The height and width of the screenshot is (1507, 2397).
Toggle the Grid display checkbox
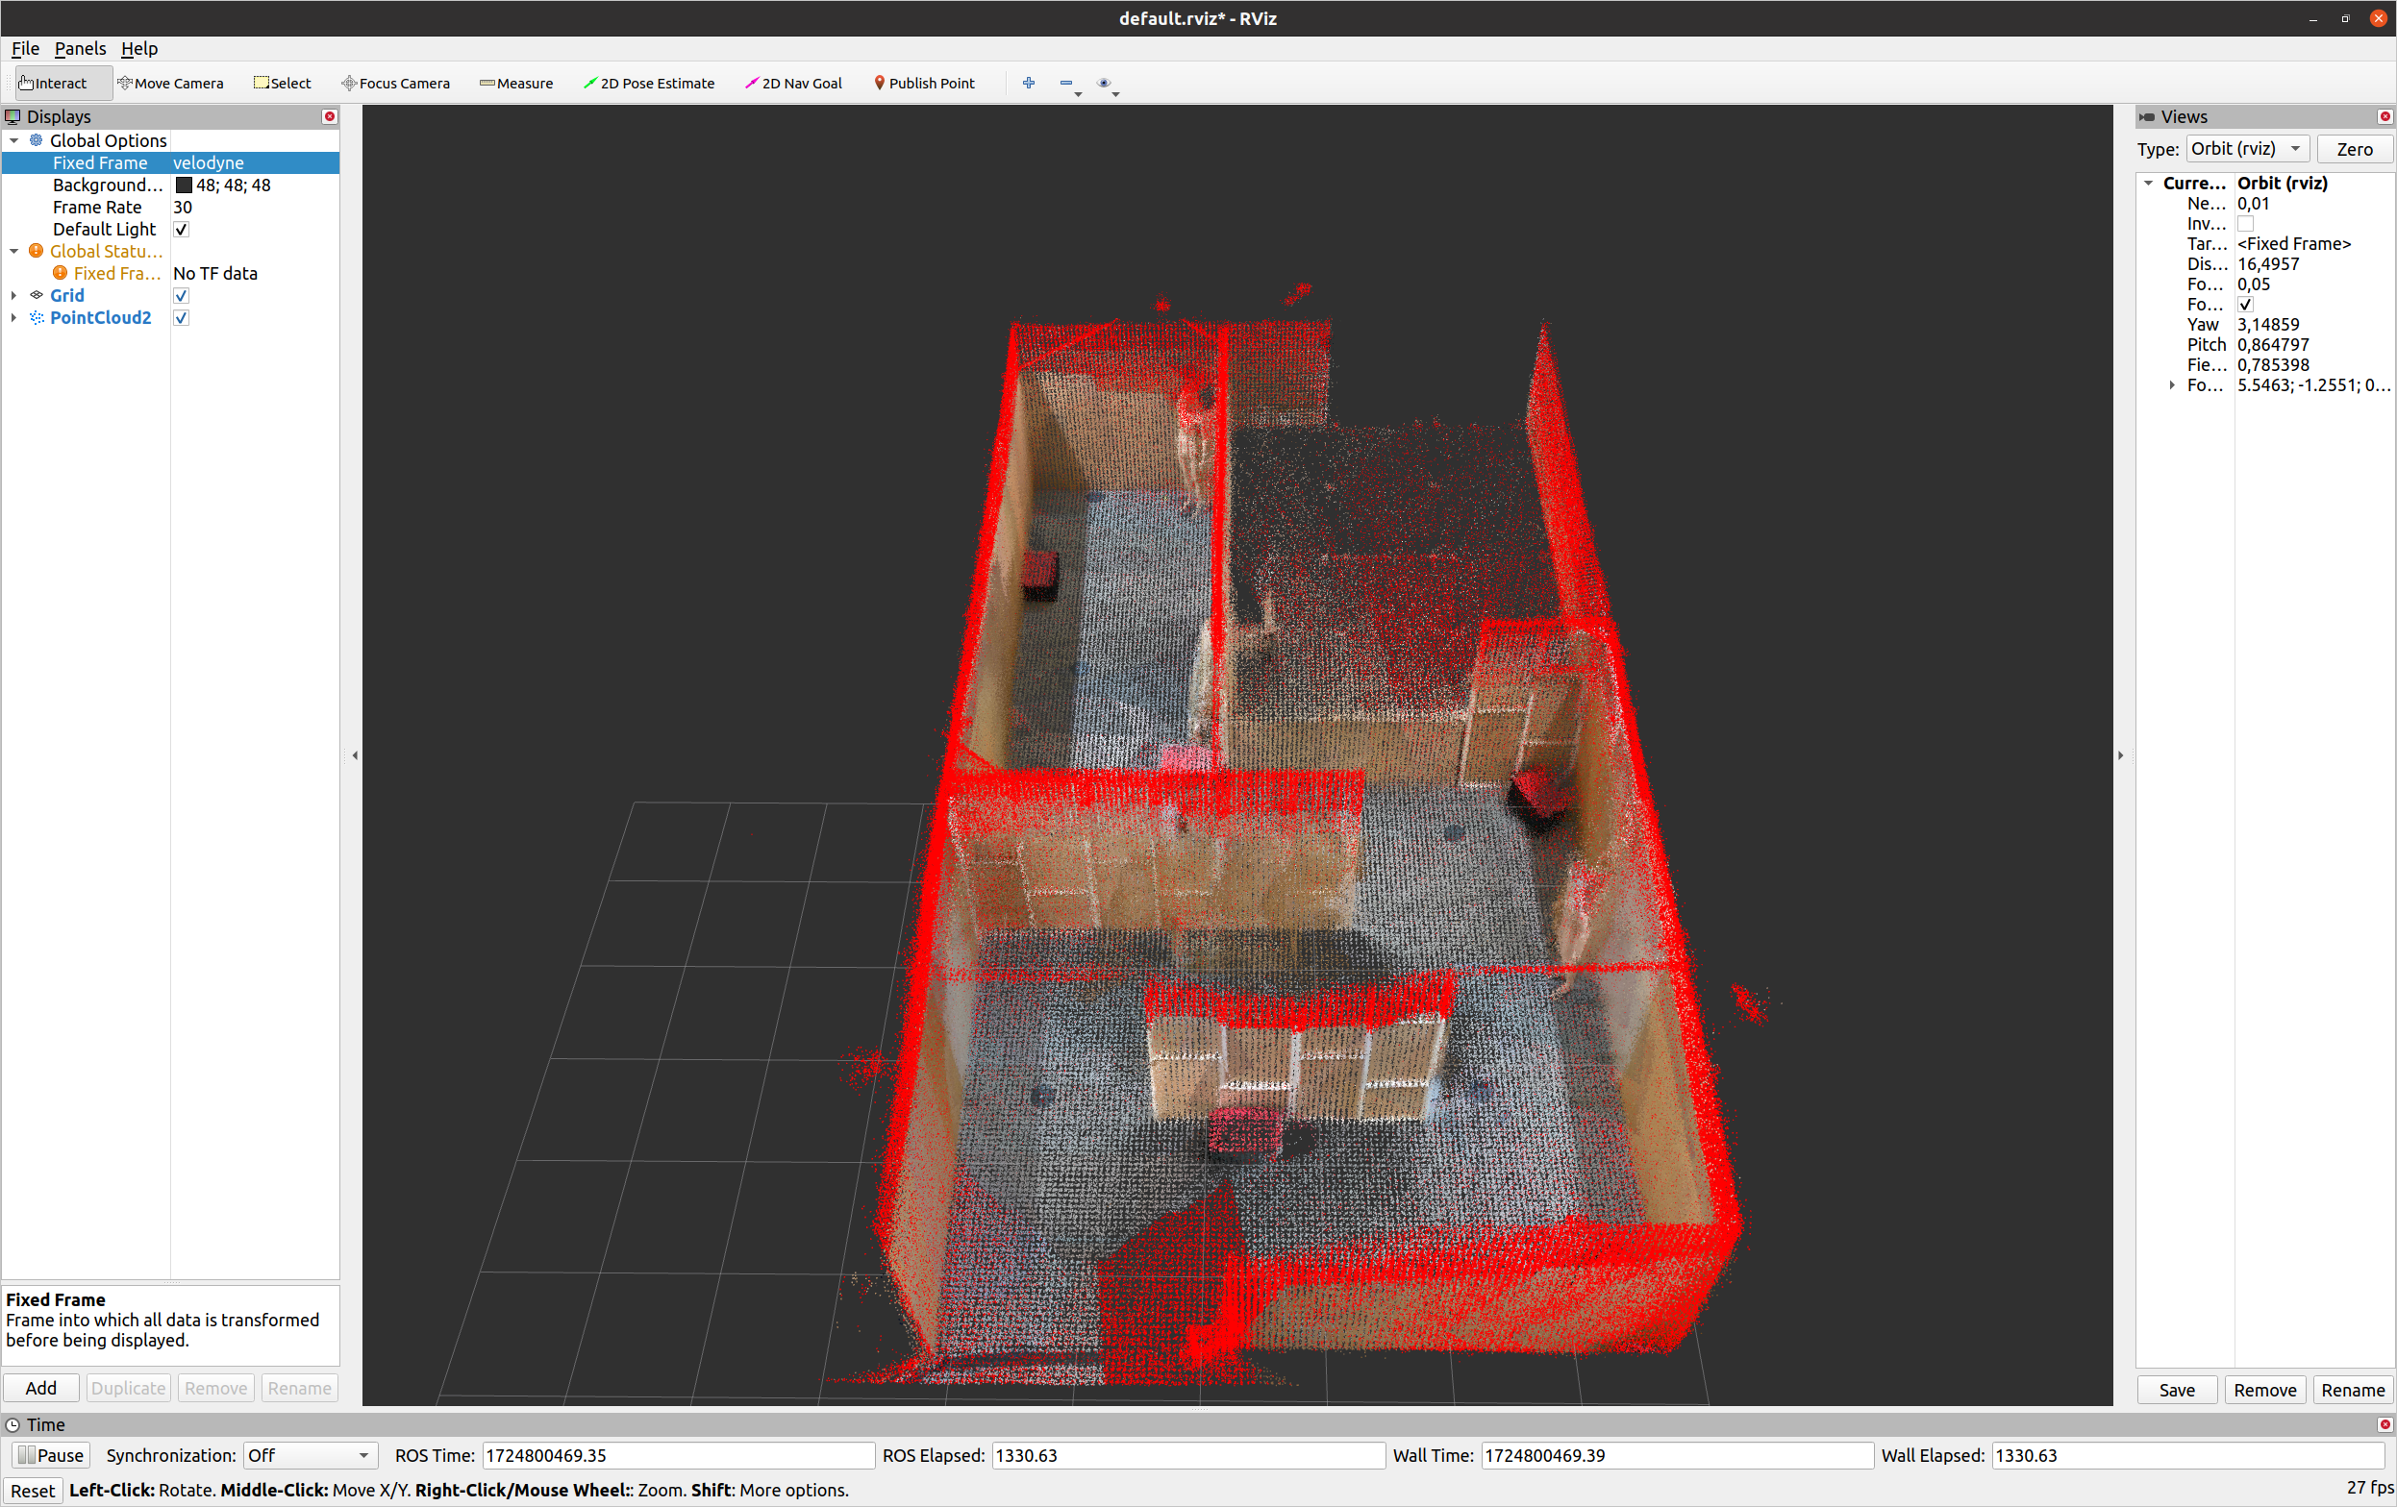[181, 295]
